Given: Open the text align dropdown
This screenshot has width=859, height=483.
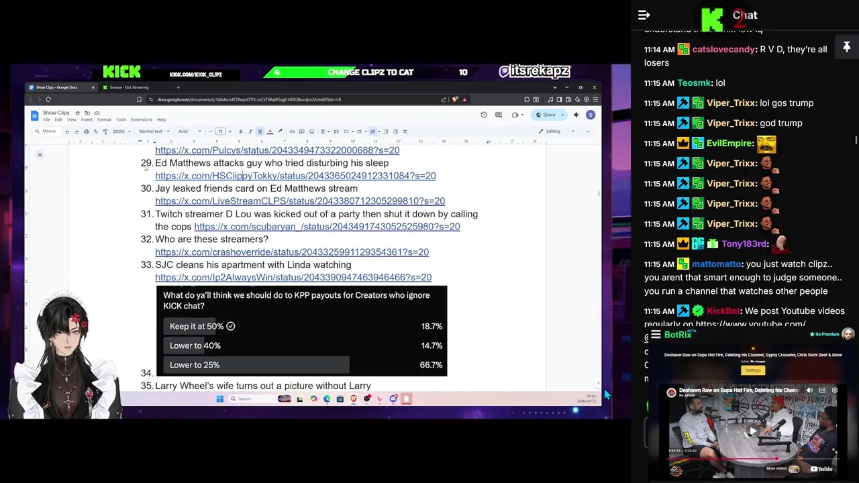Looking at the screenshot, I should (325, 131).
